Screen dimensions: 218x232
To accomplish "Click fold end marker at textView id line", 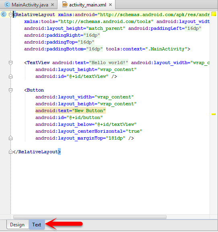I will click(10, 76).
